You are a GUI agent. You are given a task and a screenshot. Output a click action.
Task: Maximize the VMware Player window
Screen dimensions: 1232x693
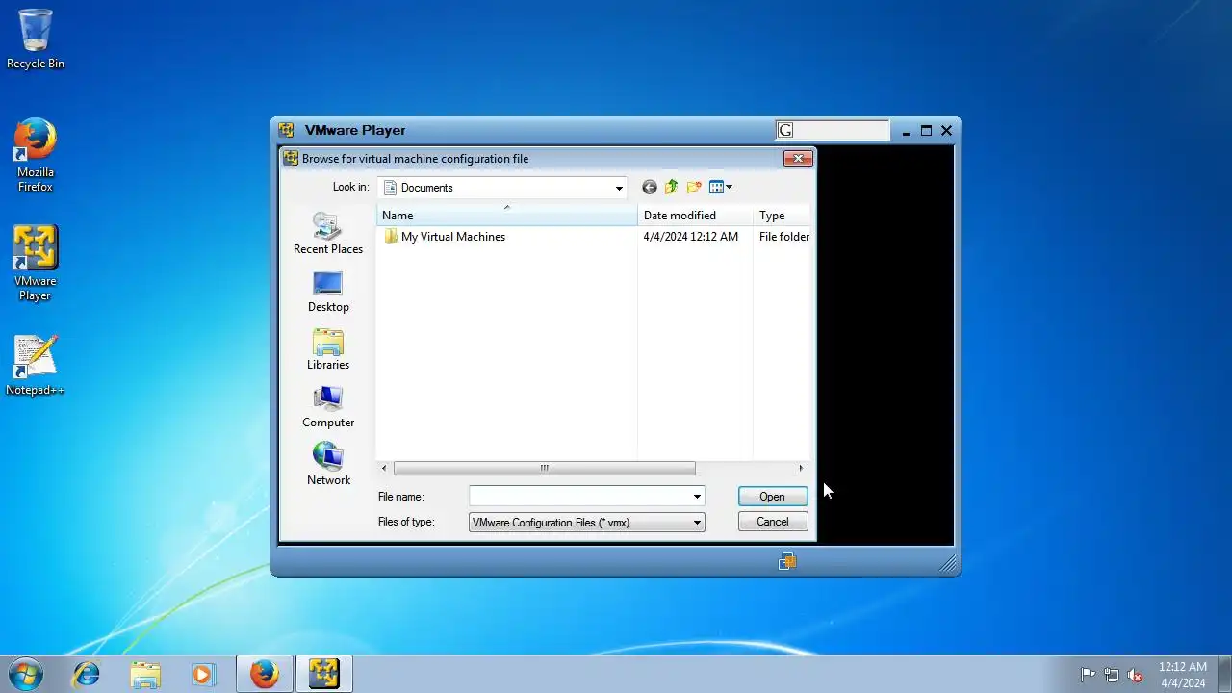tap(926, 131)
